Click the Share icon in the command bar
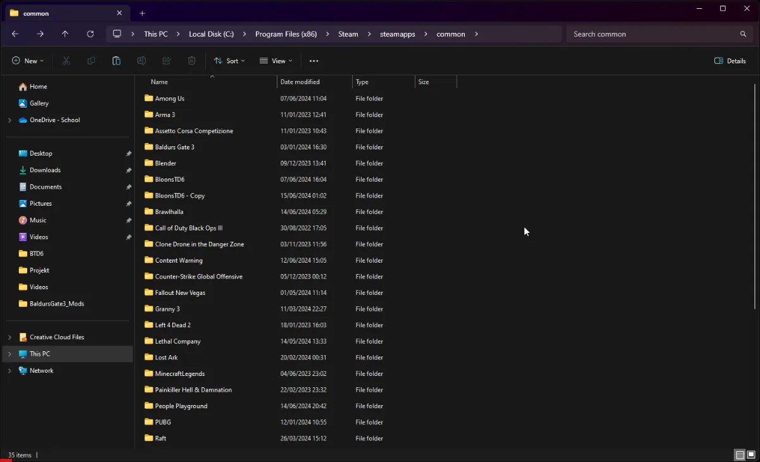760x462 pixels. point(167,60)
